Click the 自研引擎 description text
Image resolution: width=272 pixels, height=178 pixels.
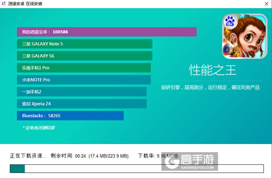coord(210,87)
